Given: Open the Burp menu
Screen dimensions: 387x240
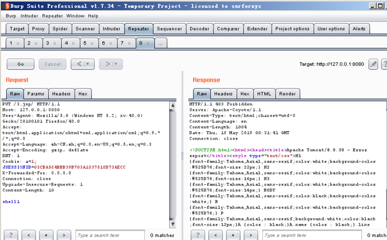Looking at the screenshot, I should click(11, 16).
